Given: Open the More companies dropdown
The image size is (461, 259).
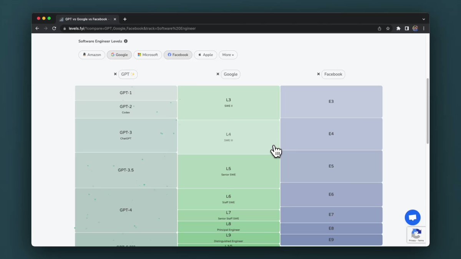Looking at the screenshot, I should tap(228, 55).
